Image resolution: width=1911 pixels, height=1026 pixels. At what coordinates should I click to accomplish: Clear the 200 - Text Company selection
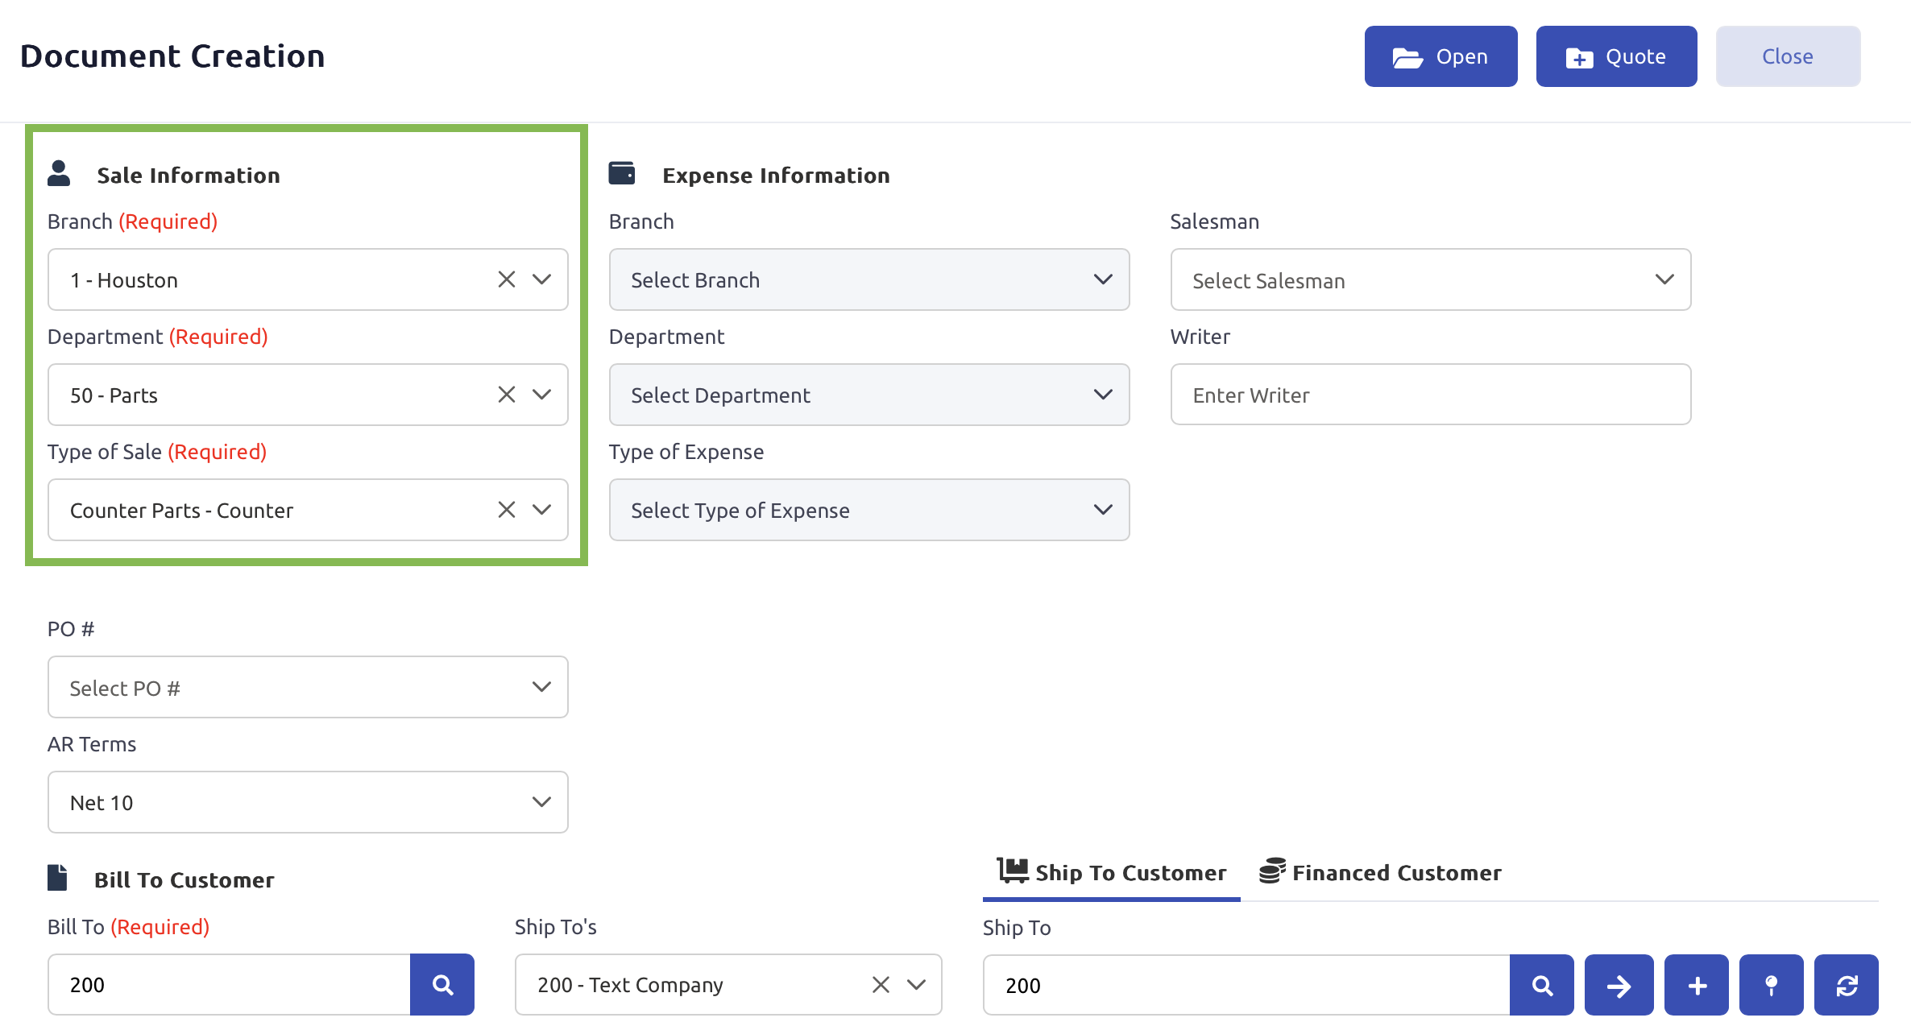pyautogui.click(x=881, y=984)
